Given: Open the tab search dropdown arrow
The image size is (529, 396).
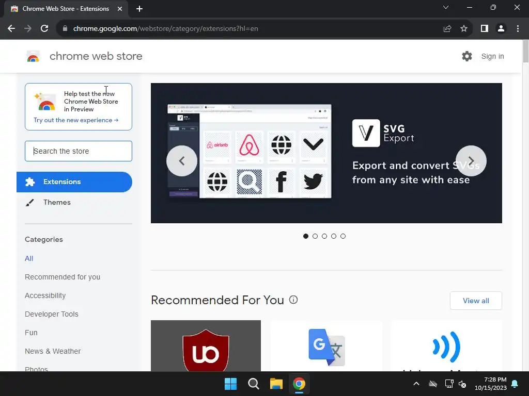Looking at the screenshot, I should tap(446, 7).
